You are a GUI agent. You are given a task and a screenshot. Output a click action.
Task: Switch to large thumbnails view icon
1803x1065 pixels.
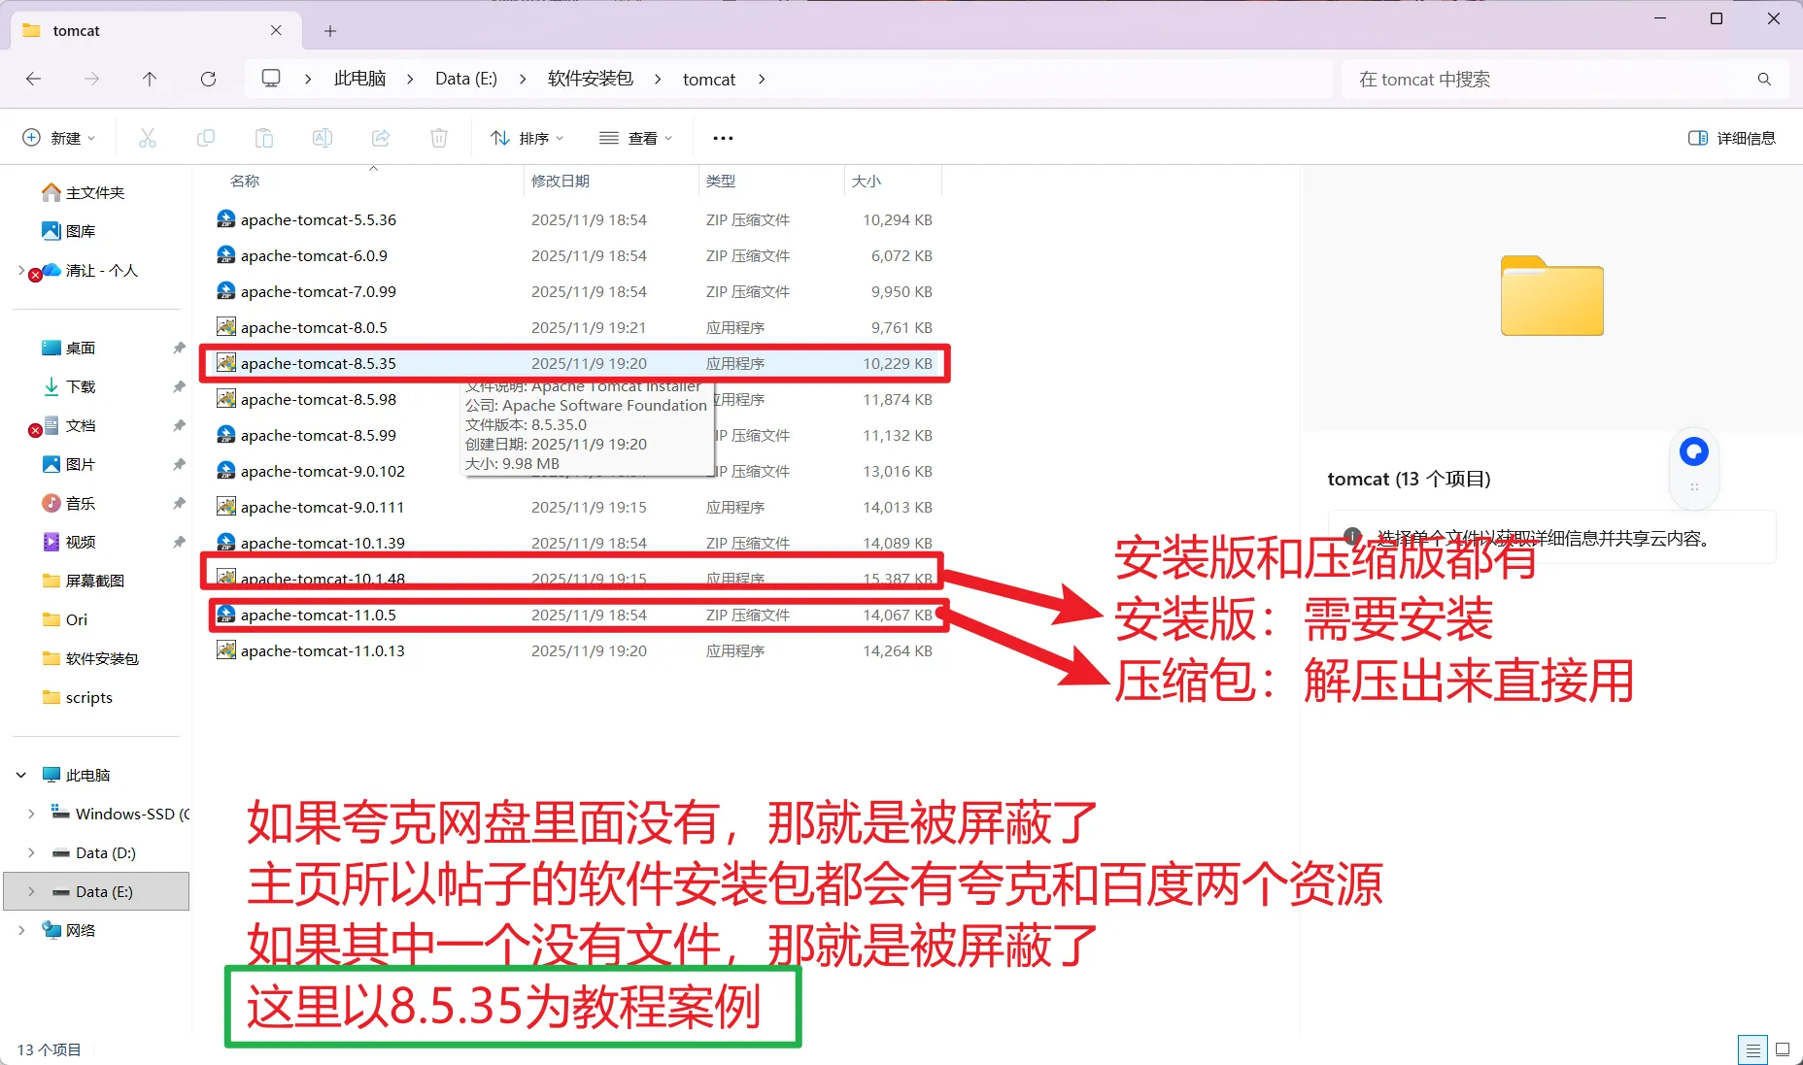point(1783,1049)
